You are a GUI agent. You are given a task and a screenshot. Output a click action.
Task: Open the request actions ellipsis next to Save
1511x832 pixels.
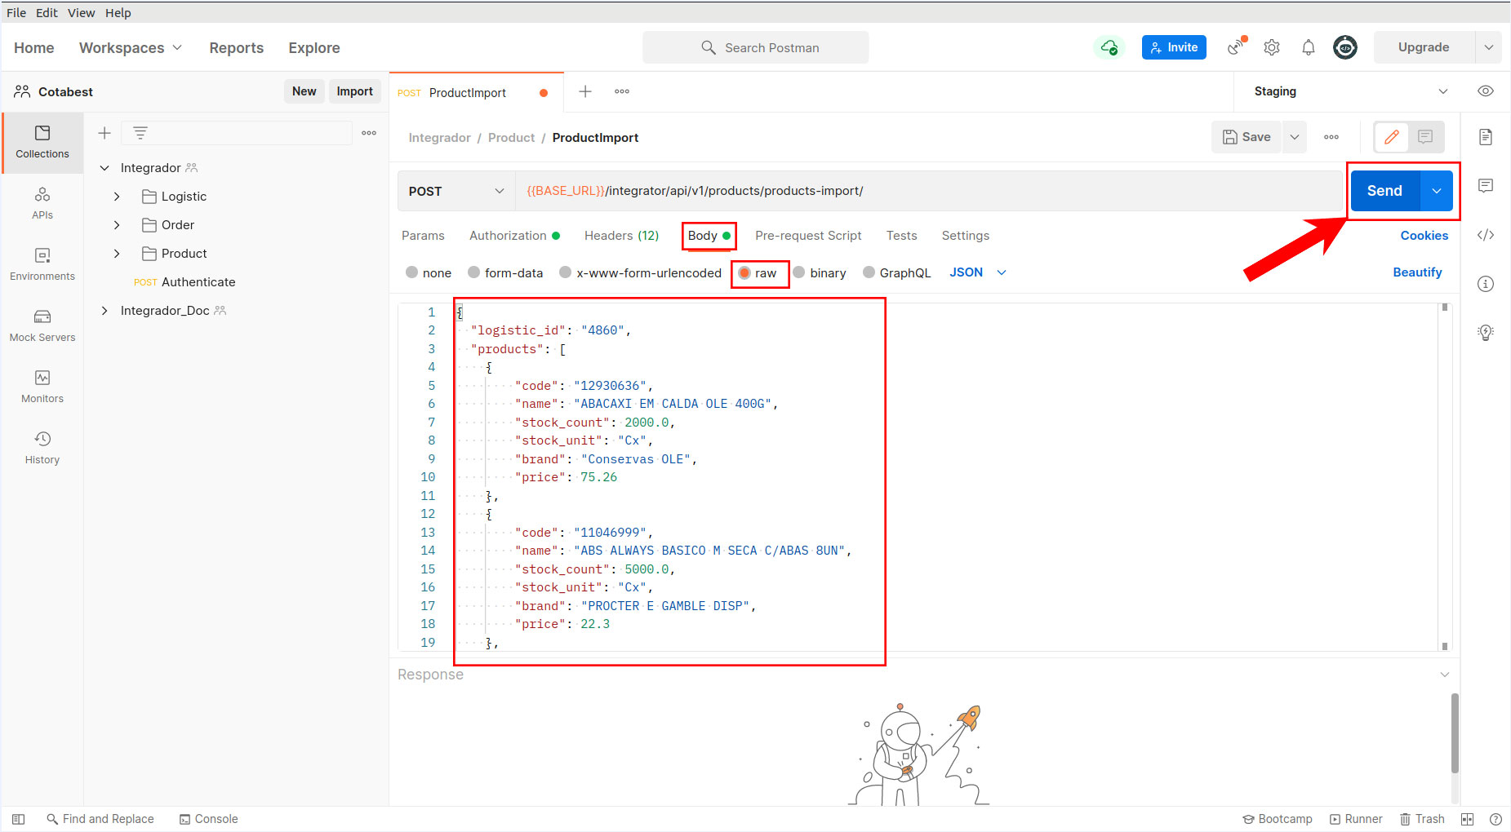[1331, 137]
